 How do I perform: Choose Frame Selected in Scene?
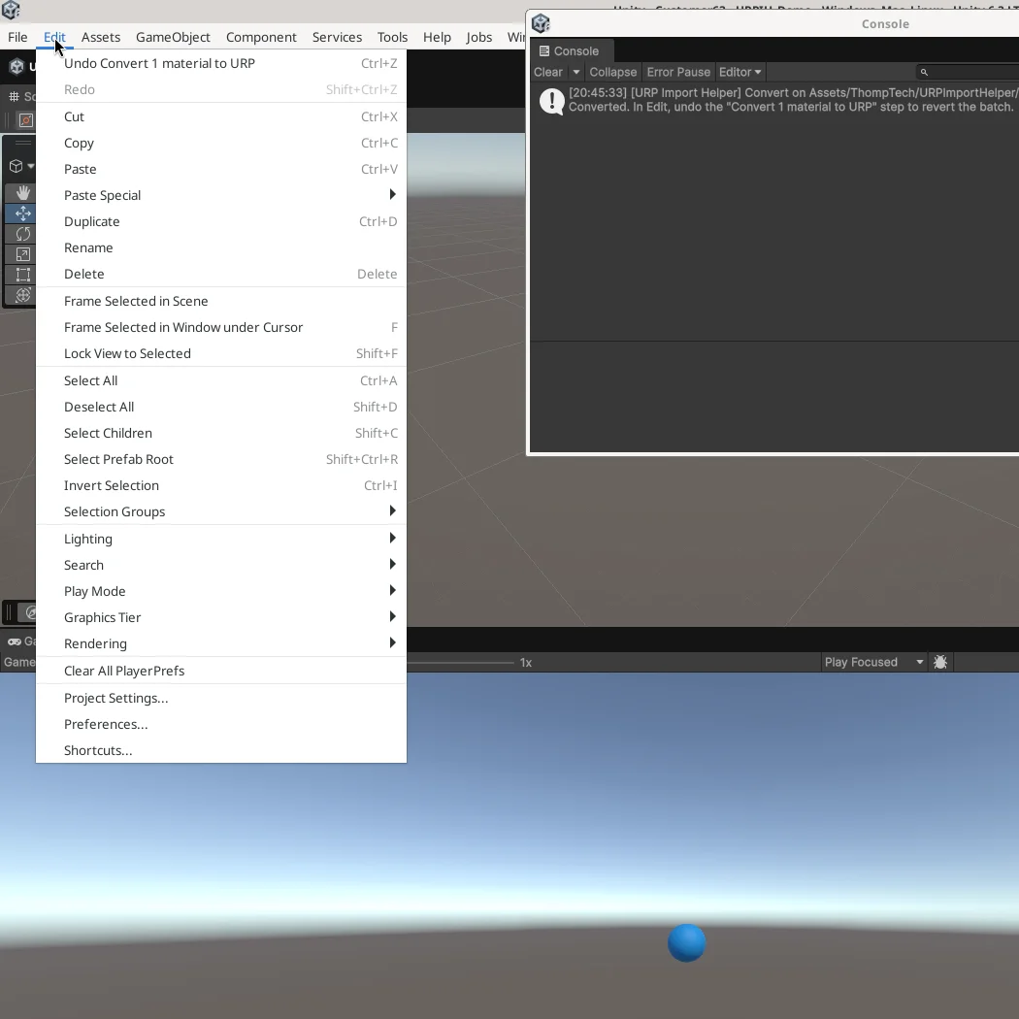(221, 301)
